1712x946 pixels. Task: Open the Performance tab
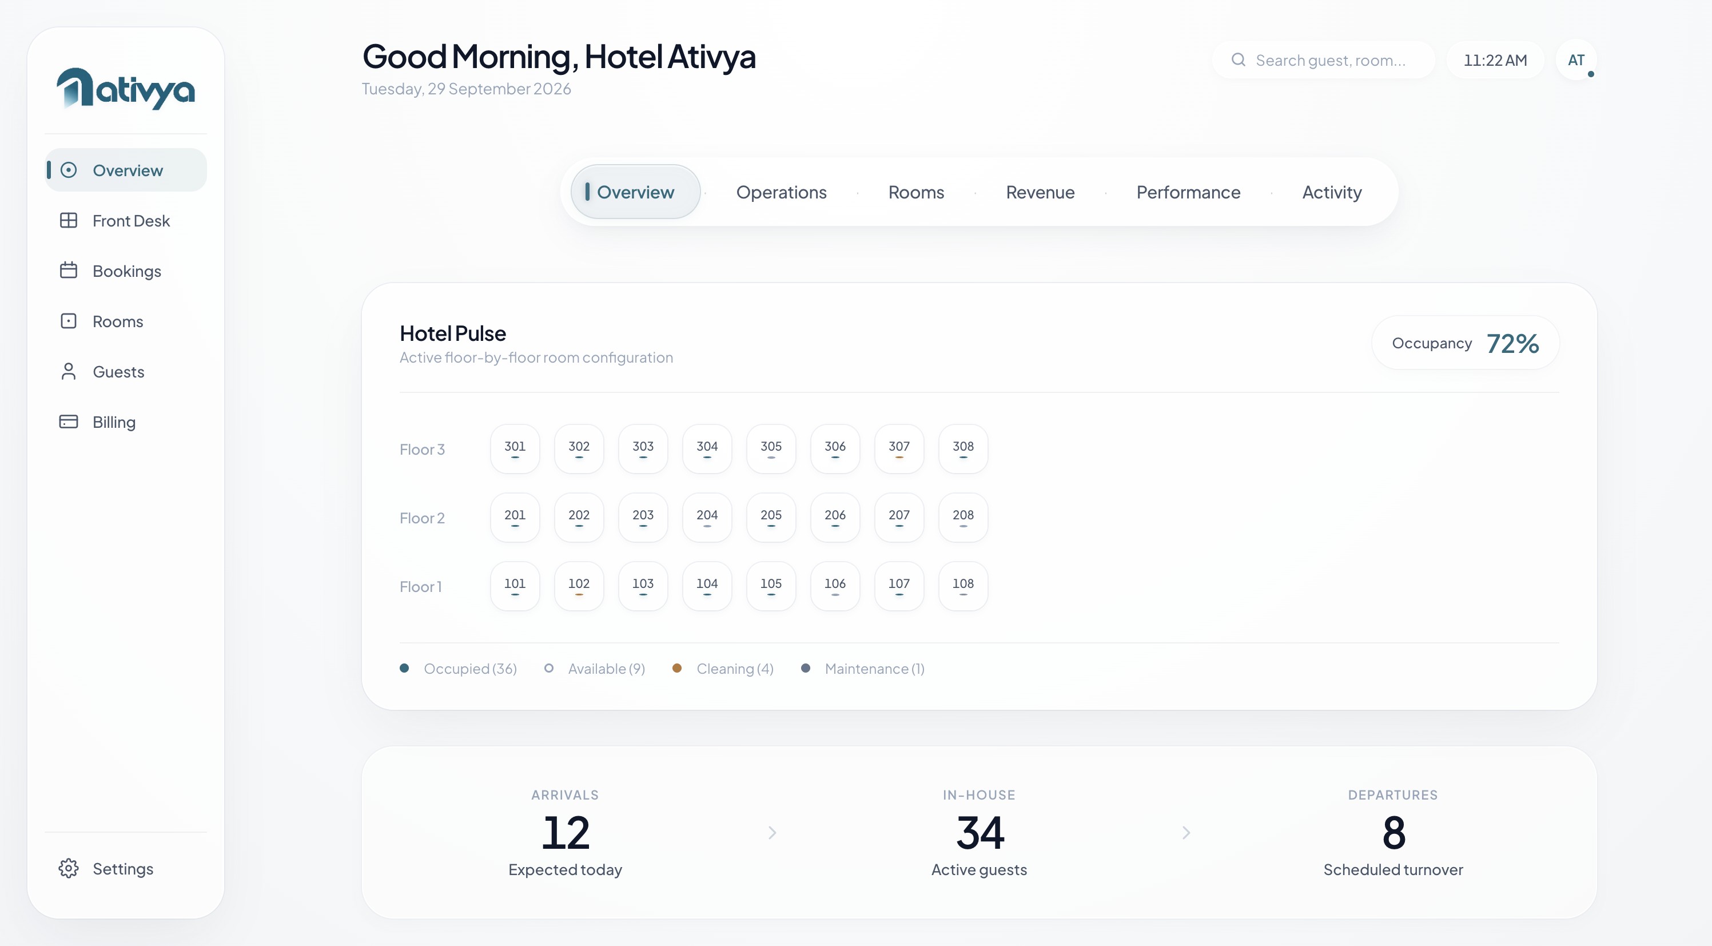(x=1188, y=192)
